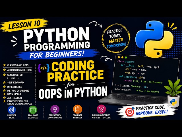Click the "def __init__(self, name, age):" line
The height and width of the screenshot is (137, 182).
pos(140,66)
